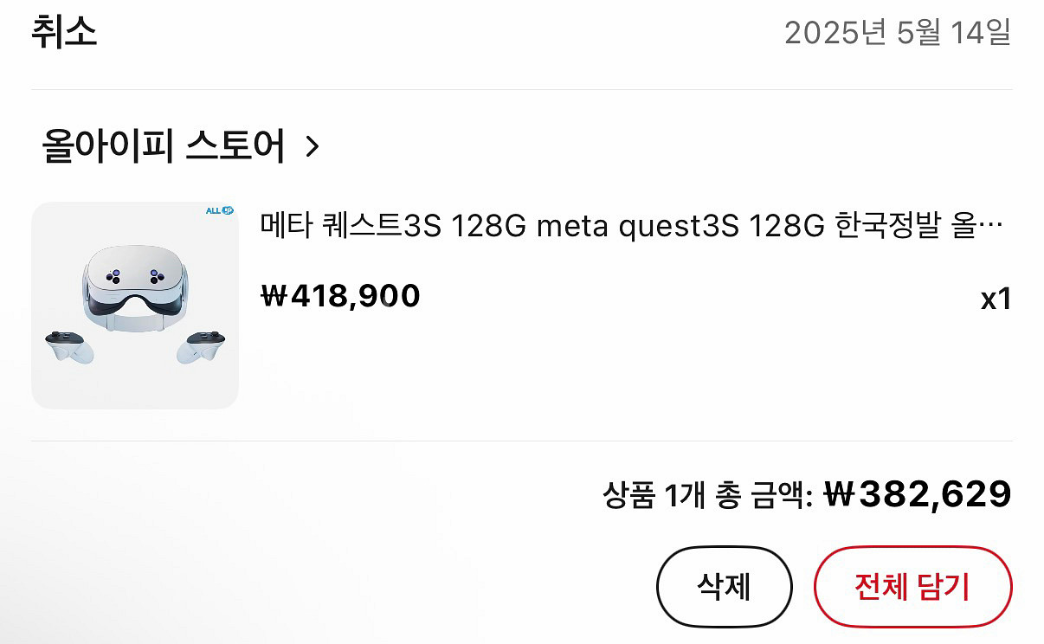Click the 418,900 product price amount
This screenshot has width=1044, height=644.
click(x=355, y=296)
